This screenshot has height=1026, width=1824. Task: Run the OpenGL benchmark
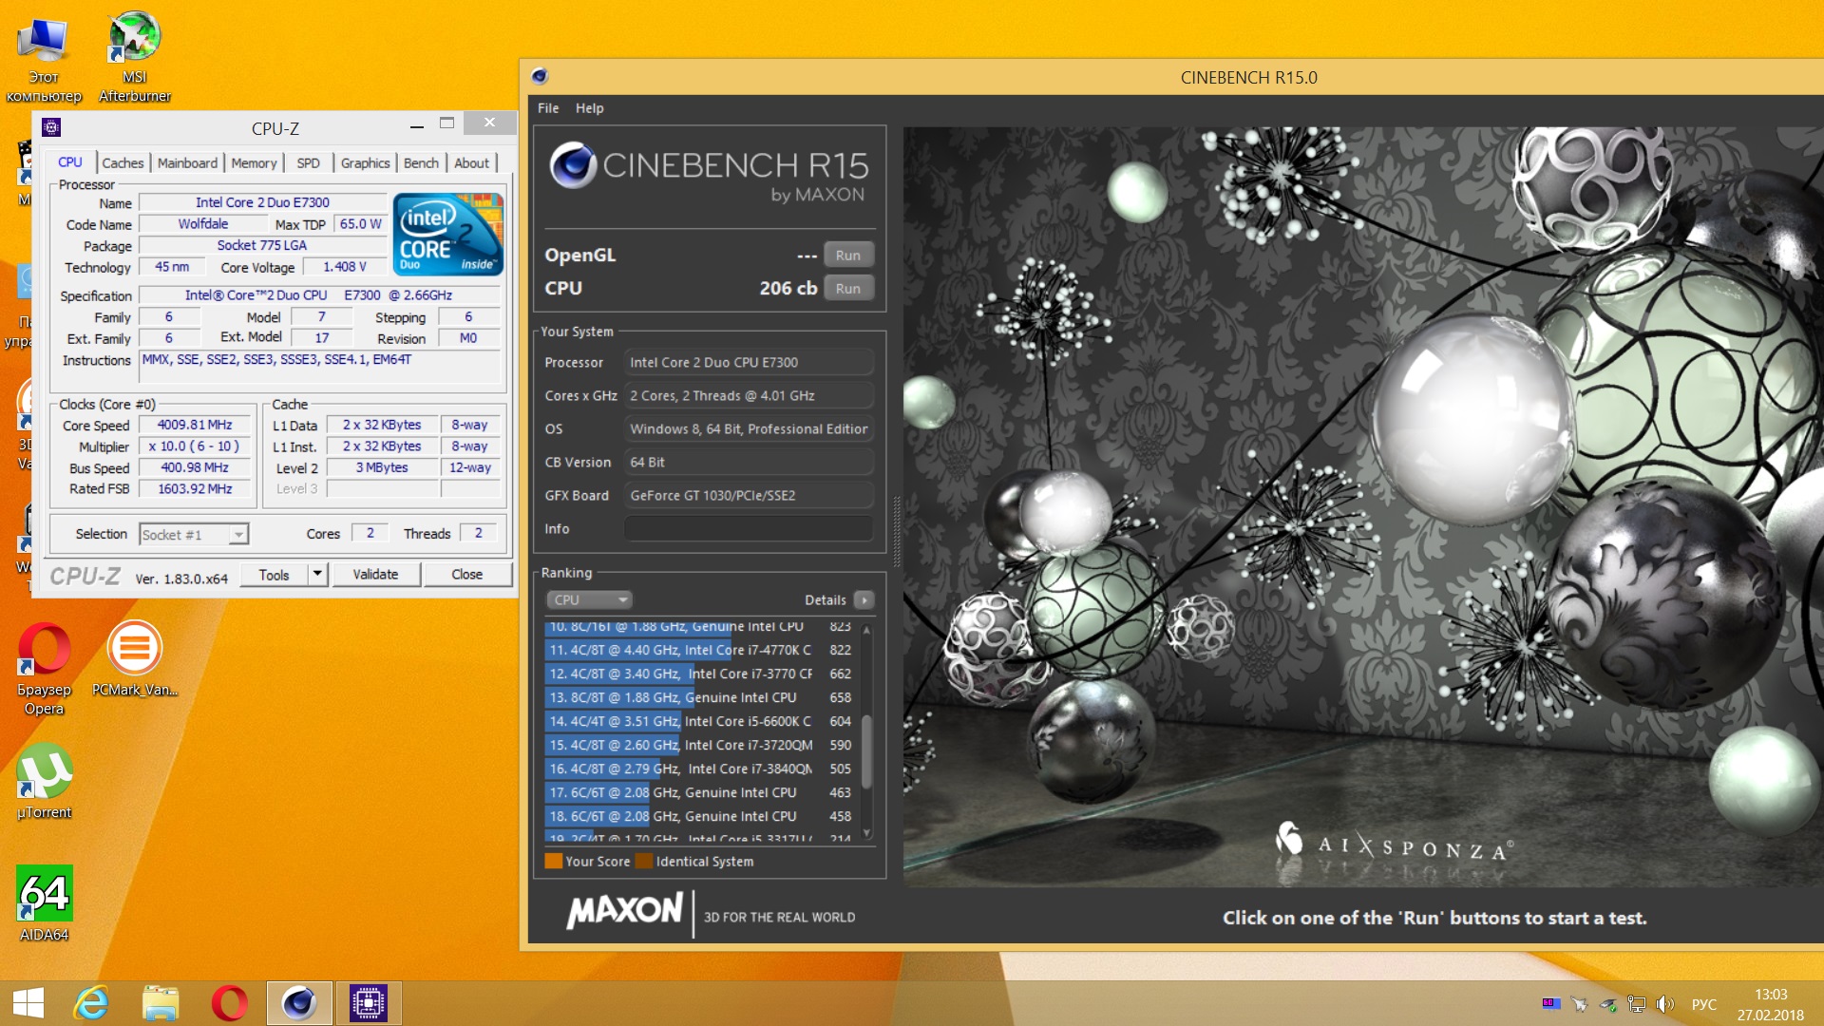[848, 255]
